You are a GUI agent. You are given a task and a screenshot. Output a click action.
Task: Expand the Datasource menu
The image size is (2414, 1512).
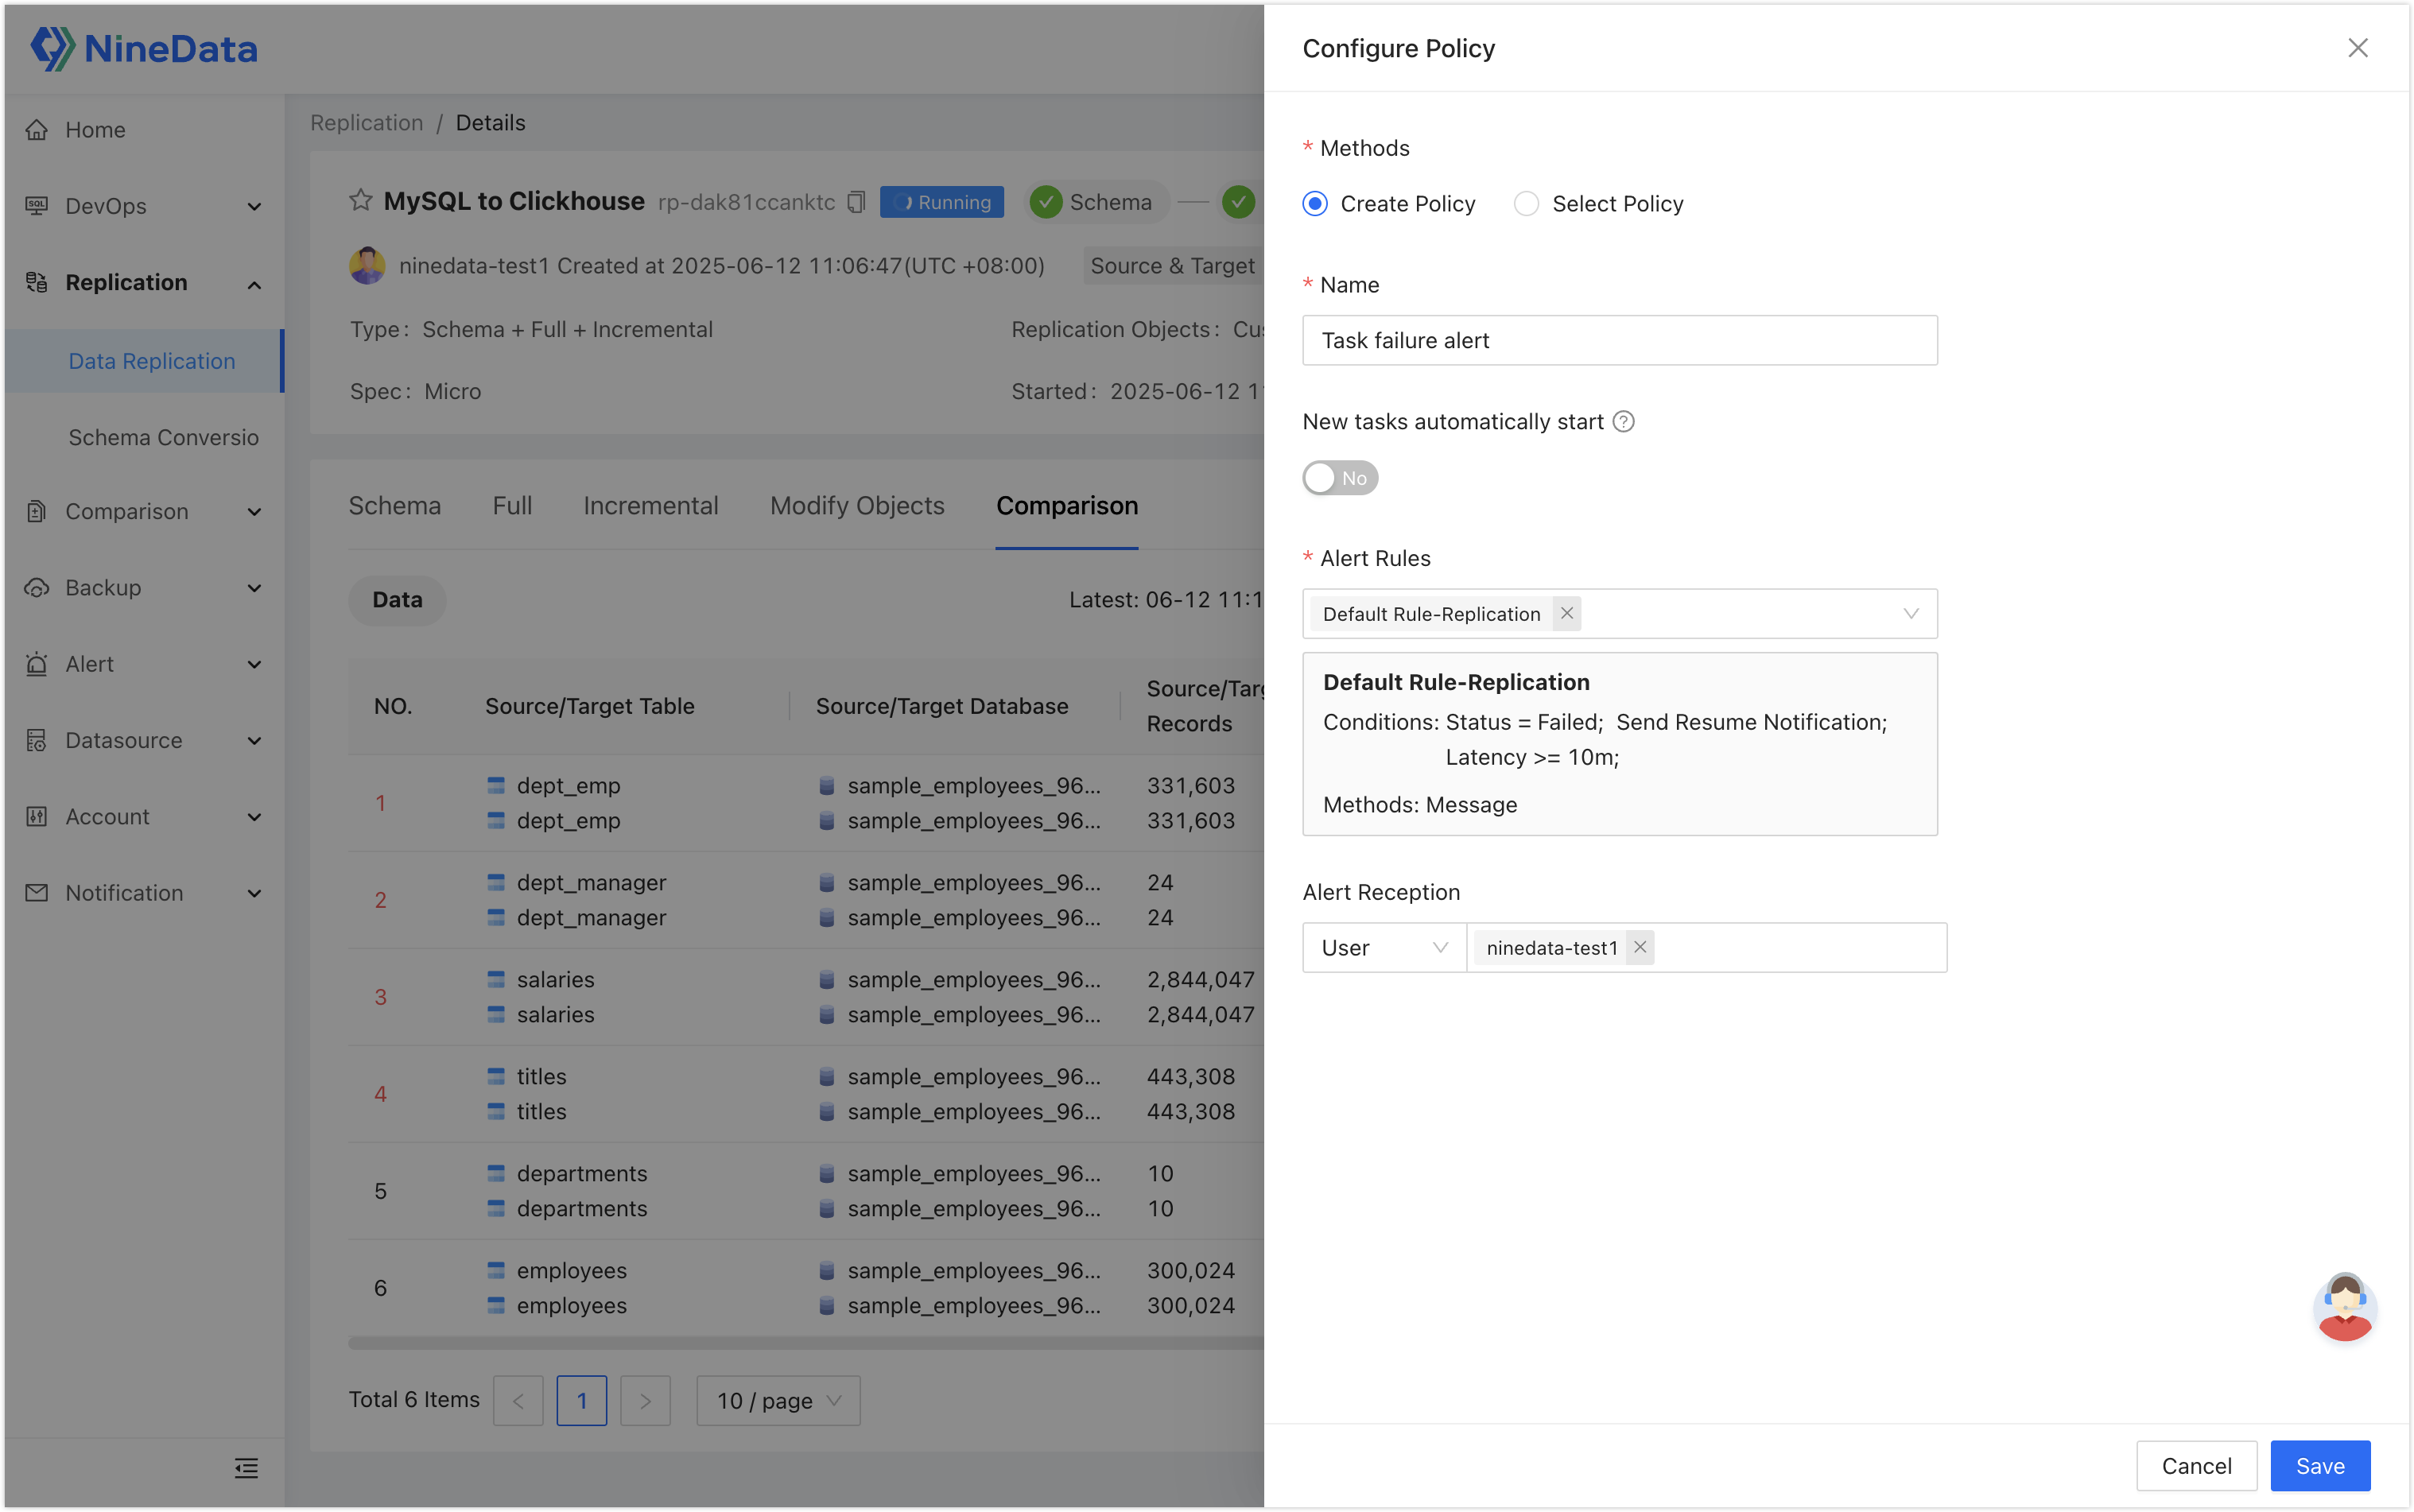point(254,742)
